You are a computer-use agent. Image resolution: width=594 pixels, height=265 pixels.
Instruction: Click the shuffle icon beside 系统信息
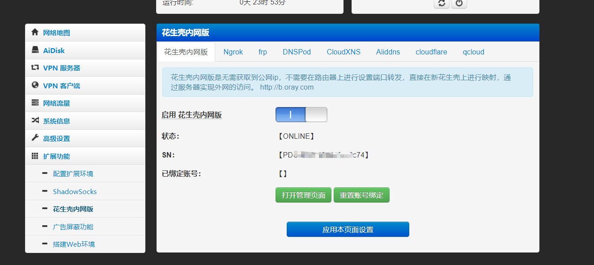(35, 120)
